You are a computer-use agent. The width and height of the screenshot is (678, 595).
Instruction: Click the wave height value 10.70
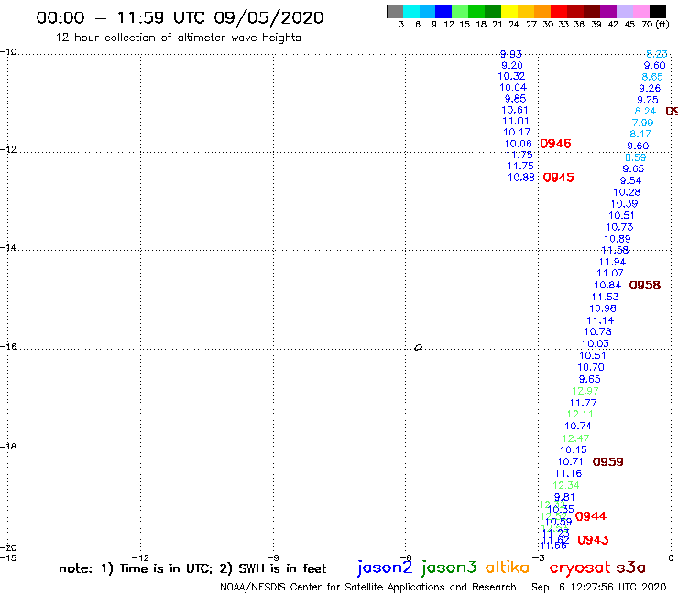click(591, 367)
